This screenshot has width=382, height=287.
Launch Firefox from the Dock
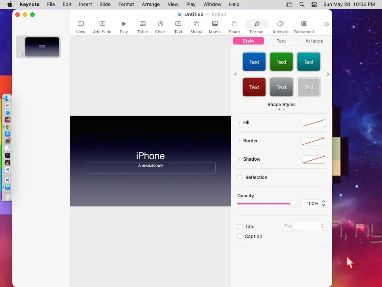[7, 120]
